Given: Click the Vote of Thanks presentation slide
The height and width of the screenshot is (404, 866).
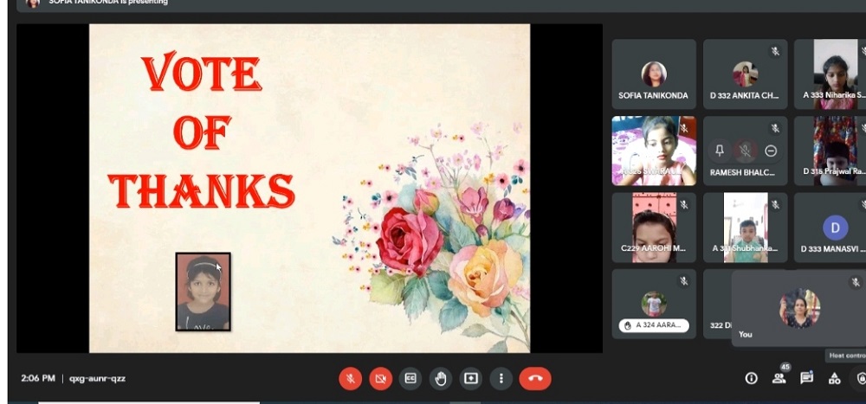Looking at the screenshot, I should pos(309,188).
